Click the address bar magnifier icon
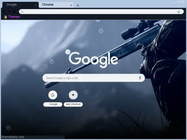Image resolution: width=187 pixels, height=140 pixels. tap(22, 12)
